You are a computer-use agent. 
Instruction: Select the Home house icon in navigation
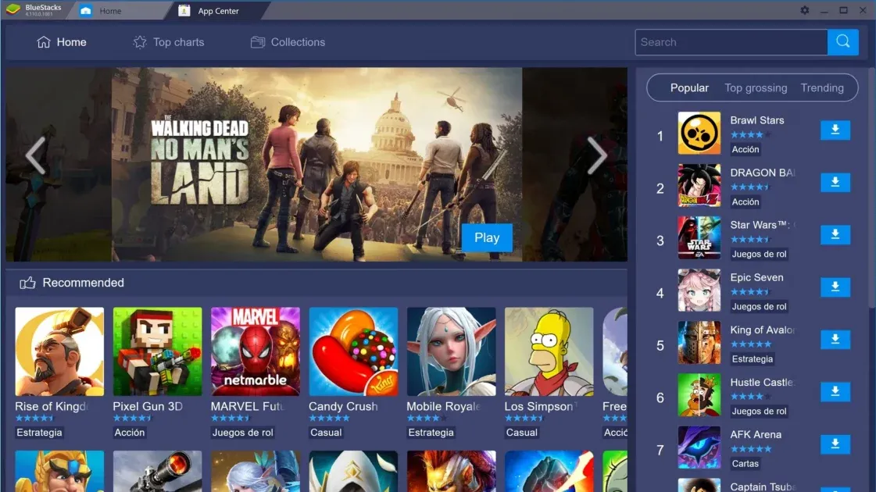[43, 42]
